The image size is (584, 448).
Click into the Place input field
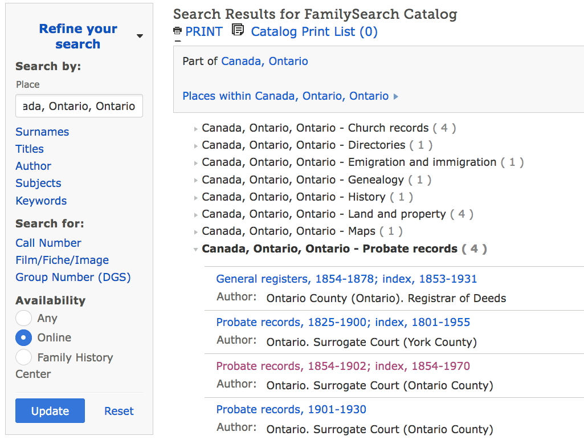click(79, 106)
